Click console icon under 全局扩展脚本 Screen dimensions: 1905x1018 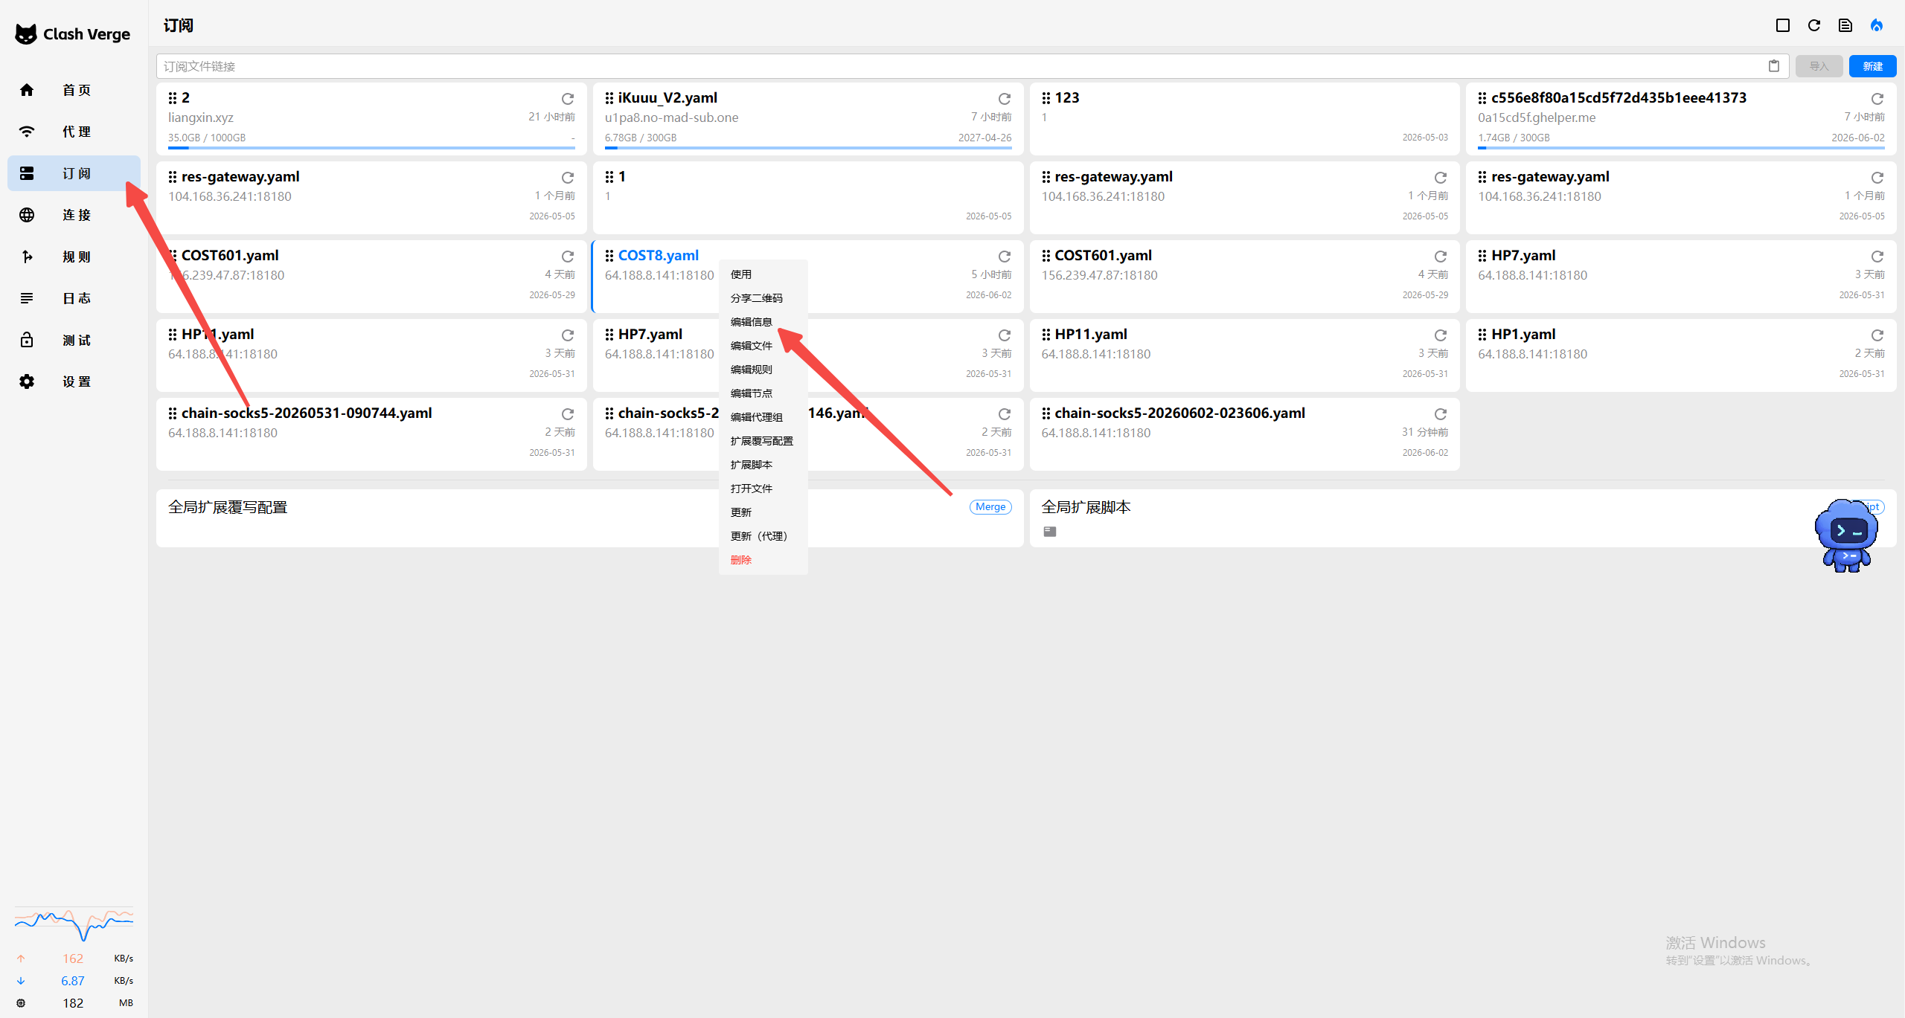point(1050,531)
